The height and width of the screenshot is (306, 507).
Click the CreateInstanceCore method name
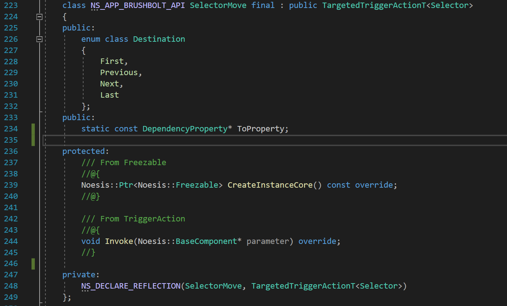click(270, 185)
